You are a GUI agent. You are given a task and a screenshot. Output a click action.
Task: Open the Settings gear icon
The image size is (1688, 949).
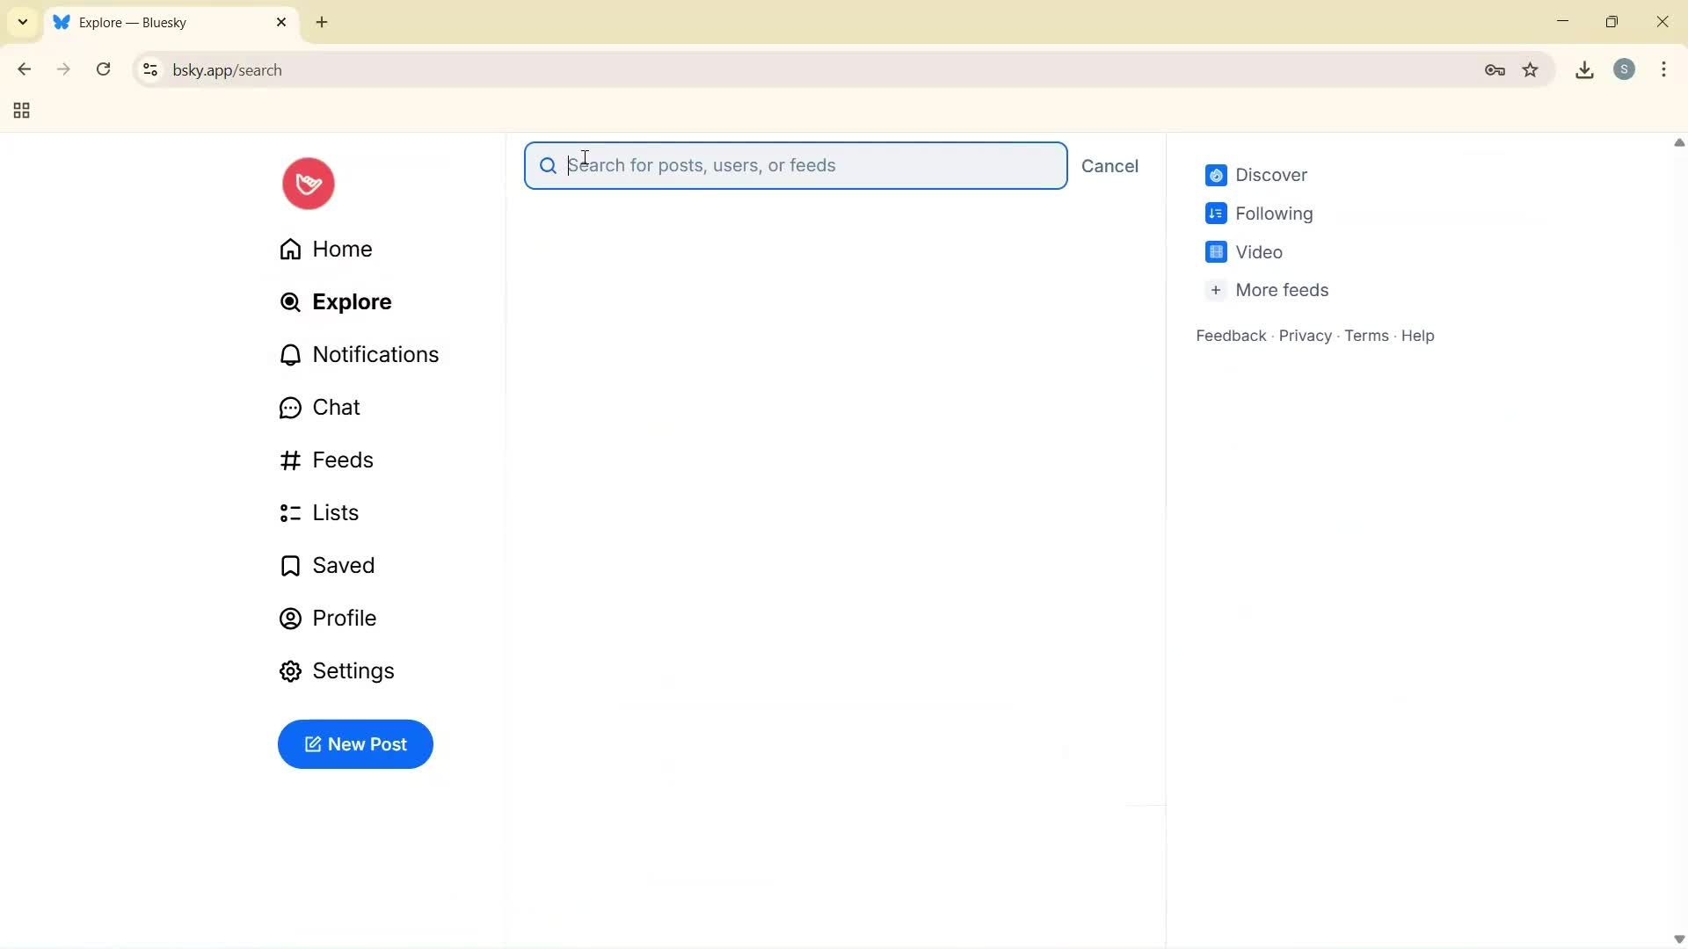click(x=290, y=671)
